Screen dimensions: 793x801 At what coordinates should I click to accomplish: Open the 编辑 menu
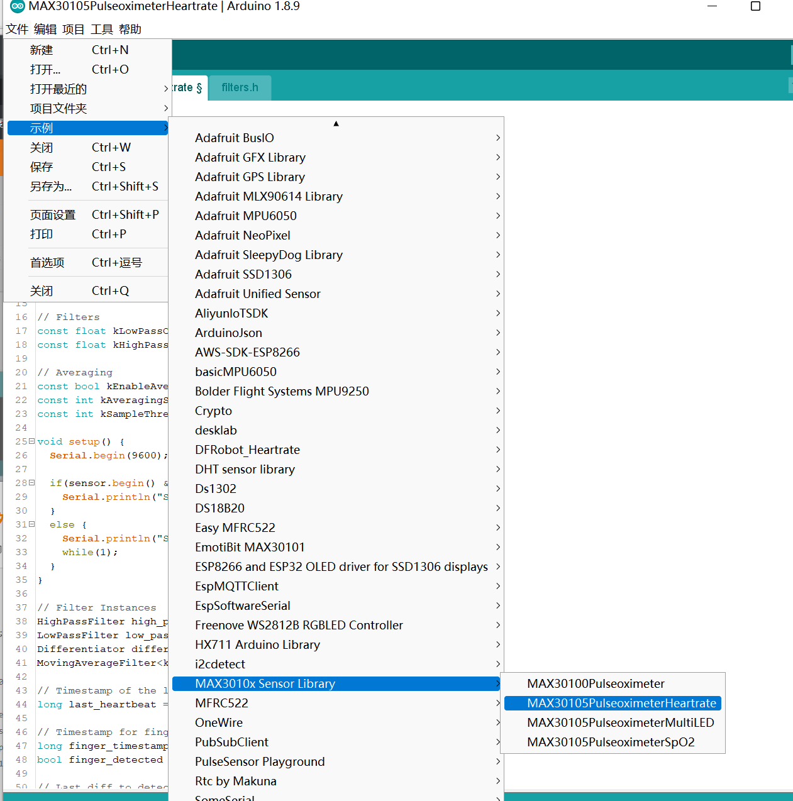click(45, 29)
